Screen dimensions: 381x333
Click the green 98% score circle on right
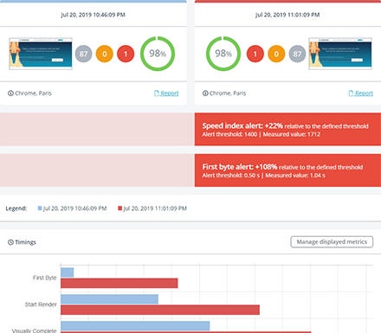pos(223,54)
